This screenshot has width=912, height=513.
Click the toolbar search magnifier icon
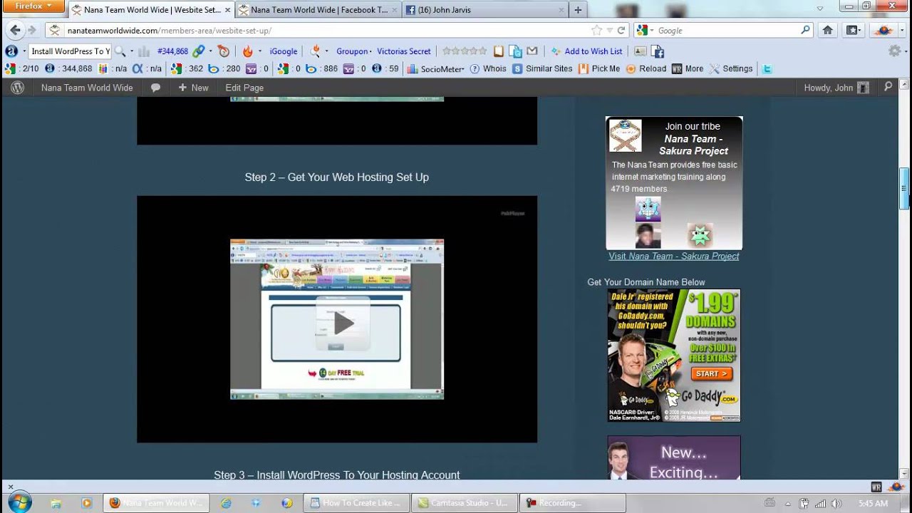tap(120, 51)
